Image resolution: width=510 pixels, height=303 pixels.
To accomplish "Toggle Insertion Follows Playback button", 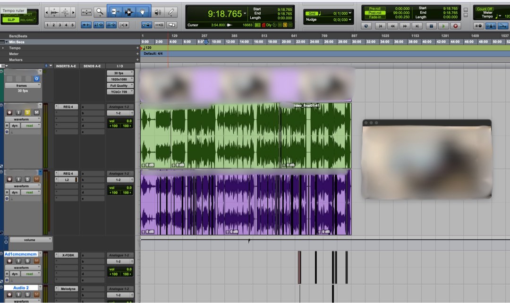I will 124,25.
